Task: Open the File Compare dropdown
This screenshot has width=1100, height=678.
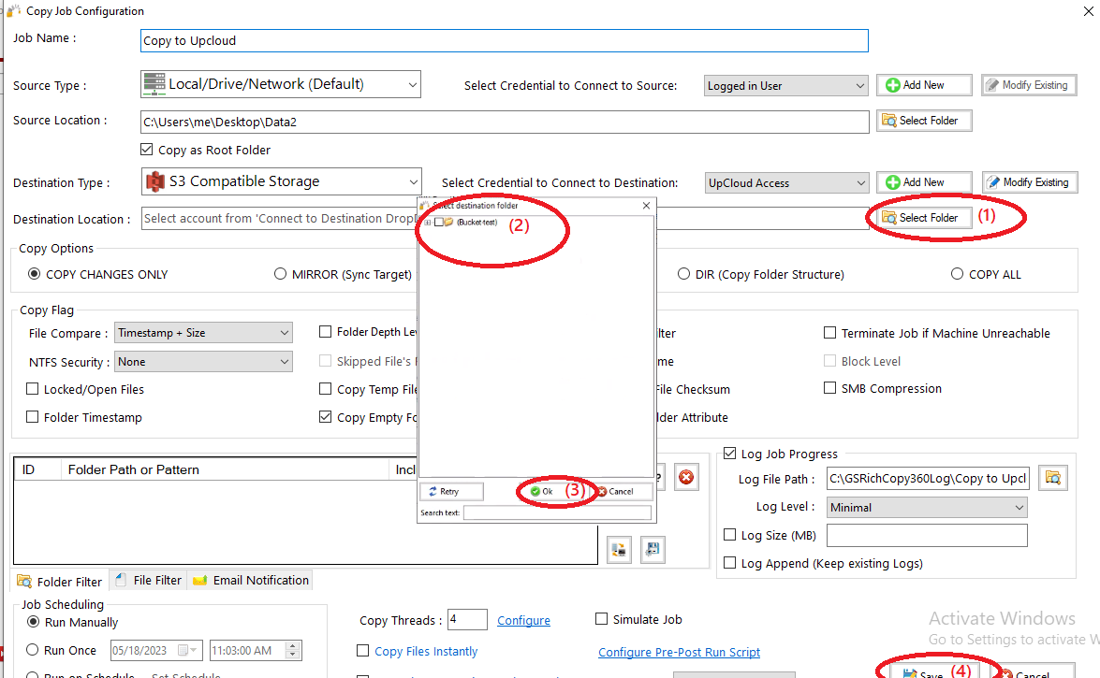Action: 203,333
